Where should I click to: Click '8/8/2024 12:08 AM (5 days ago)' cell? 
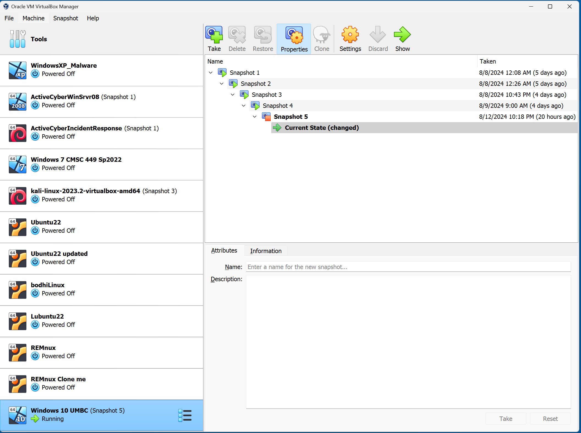coord(523,73)
